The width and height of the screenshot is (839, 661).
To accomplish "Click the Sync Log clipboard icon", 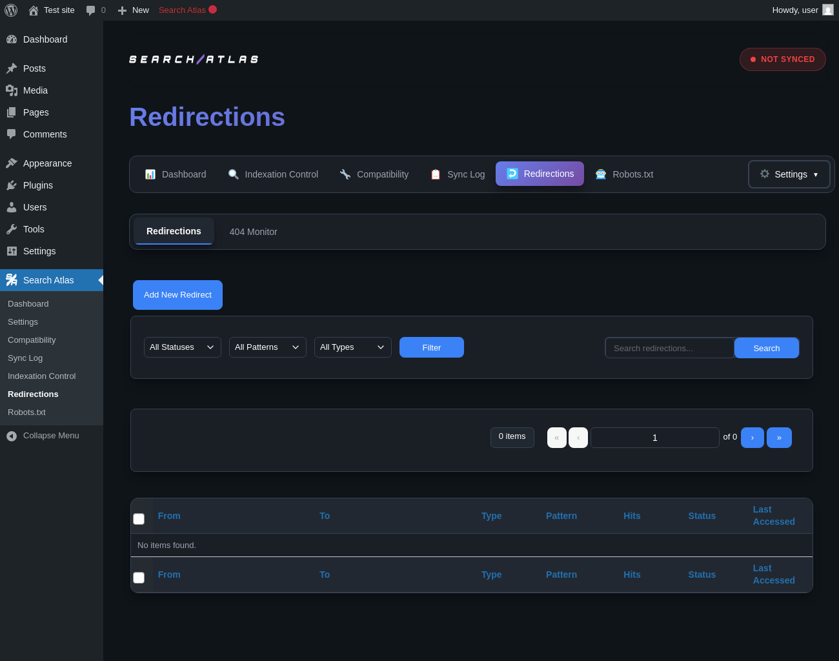I will (x=436, y=174).
